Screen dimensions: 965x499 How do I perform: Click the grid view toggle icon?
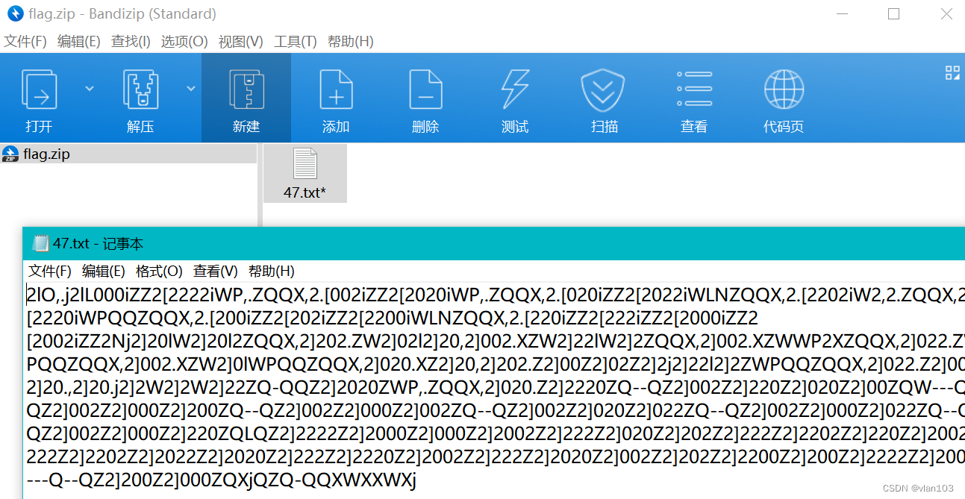point(952,72)
